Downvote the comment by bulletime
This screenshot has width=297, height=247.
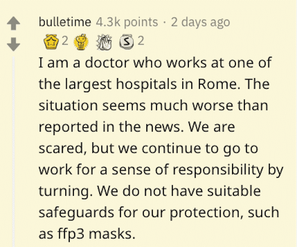[14, 44]
